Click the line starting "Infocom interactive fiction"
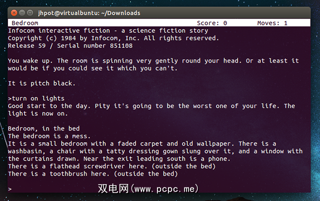This screenshot has height=201, width=320. click(x=108, y=30)
